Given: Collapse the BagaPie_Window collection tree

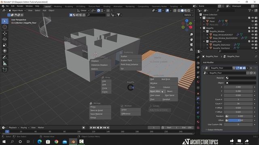Looking at the screenshot, I should click(x=204, y=31).
